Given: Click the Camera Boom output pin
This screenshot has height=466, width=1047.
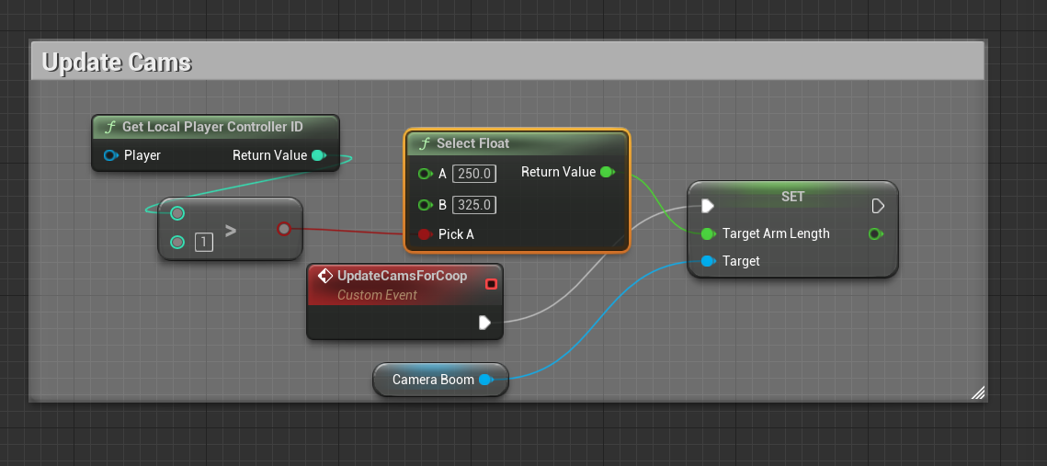Looking at the screenshot, I should (486, 380).
